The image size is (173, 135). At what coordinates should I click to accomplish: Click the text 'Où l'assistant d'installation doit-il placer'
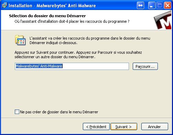tap(47, 21)
